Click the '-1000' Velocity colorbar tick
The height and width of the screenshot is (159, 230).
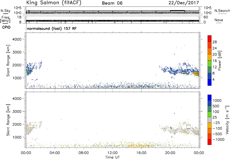coord(218,139)
